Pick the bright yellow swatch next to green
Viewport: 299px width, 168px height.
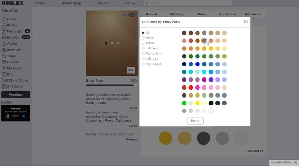pyautogui.click(x=198, y=103)
